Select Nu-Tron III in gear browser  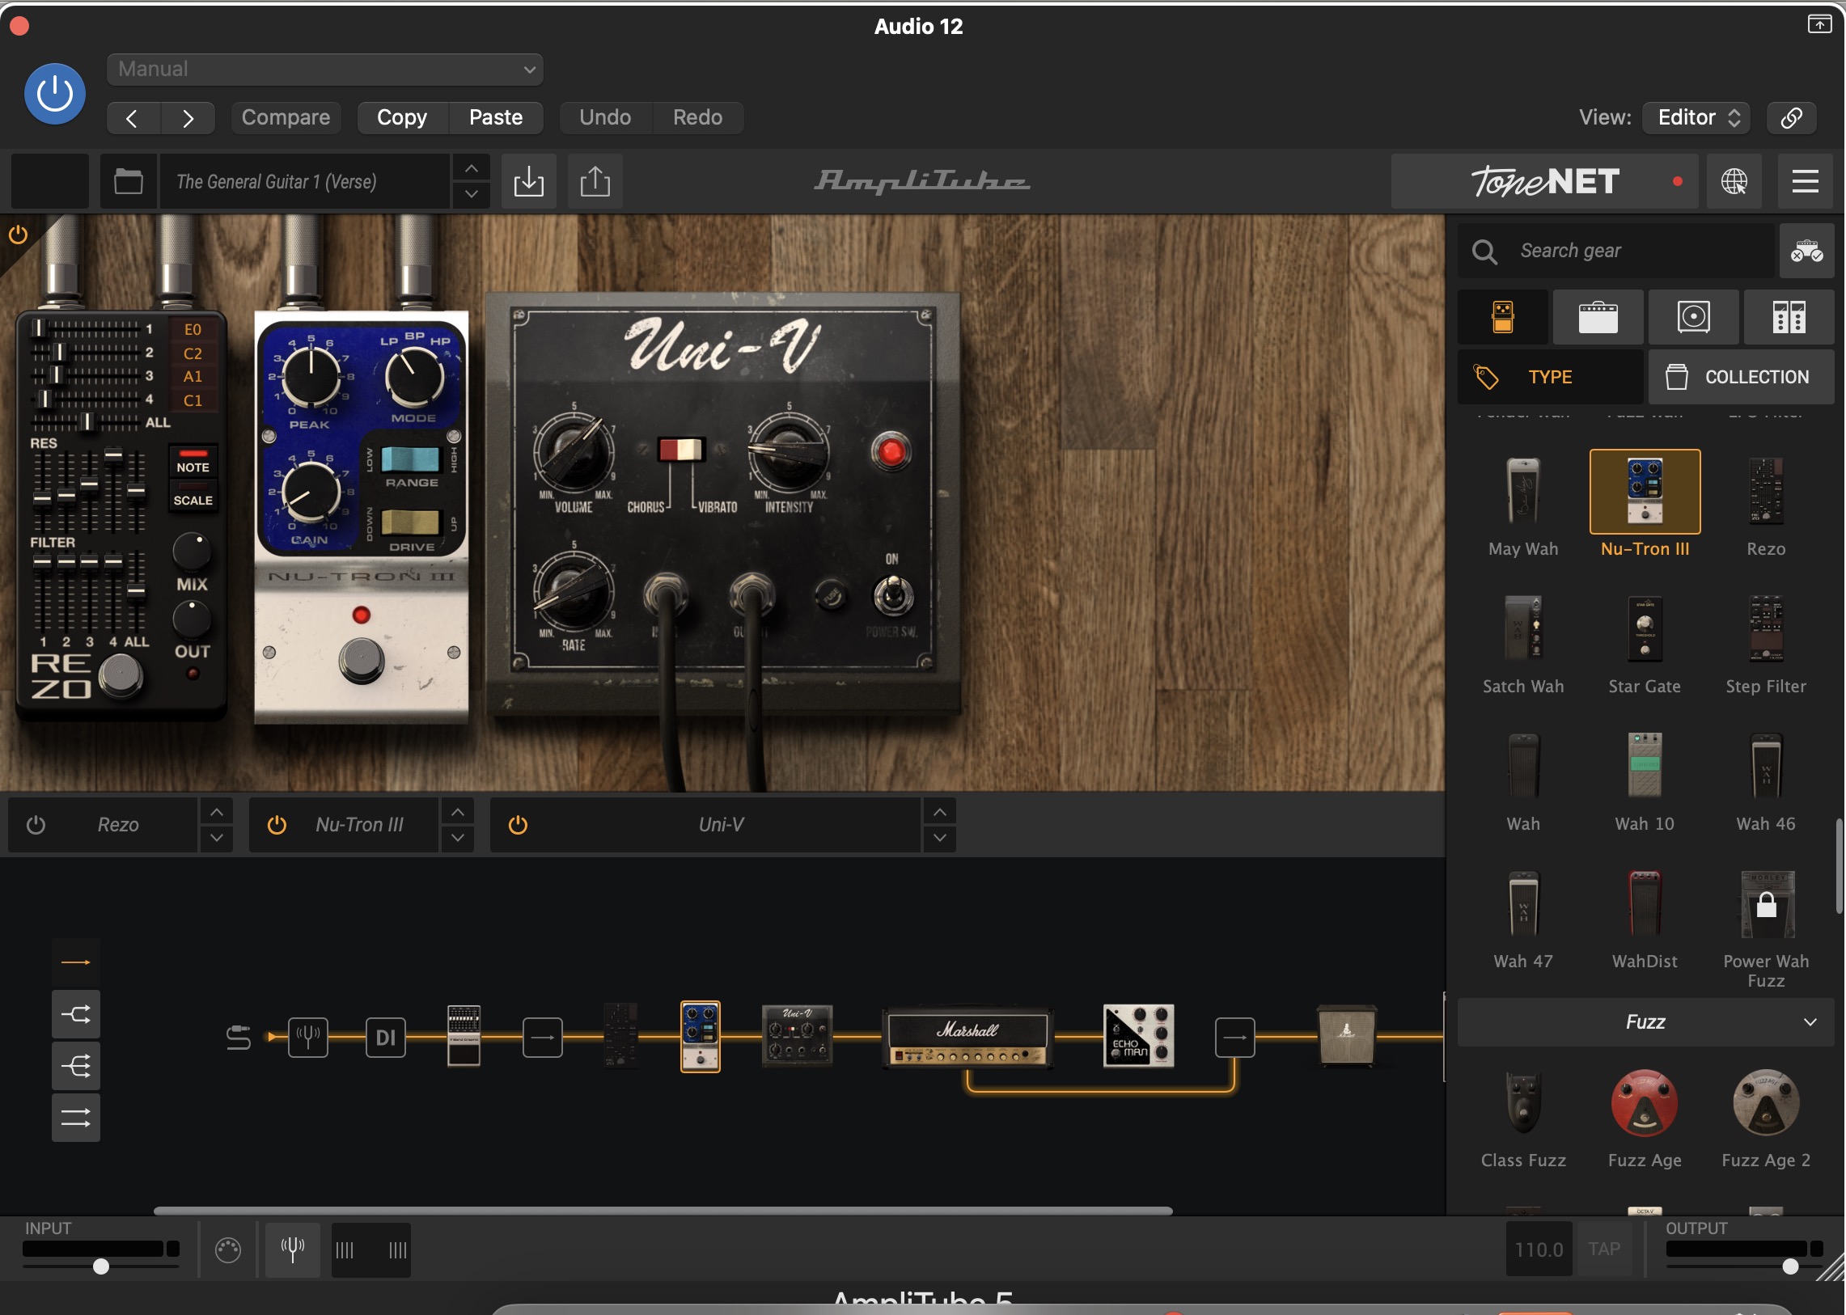point(1645,492)
